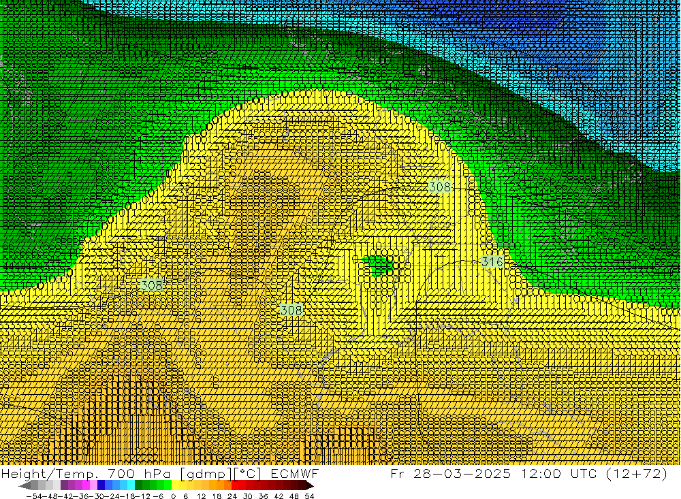Pick the darkest green legend swatch
681x499 pixels.
138,485
